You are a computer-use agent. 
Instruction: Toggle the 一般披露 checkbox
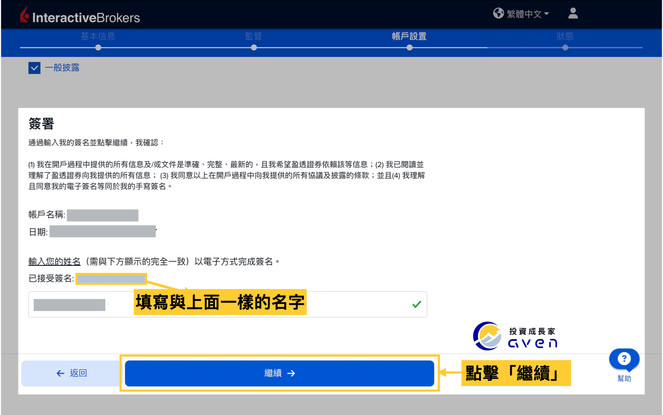click(34, 68)
